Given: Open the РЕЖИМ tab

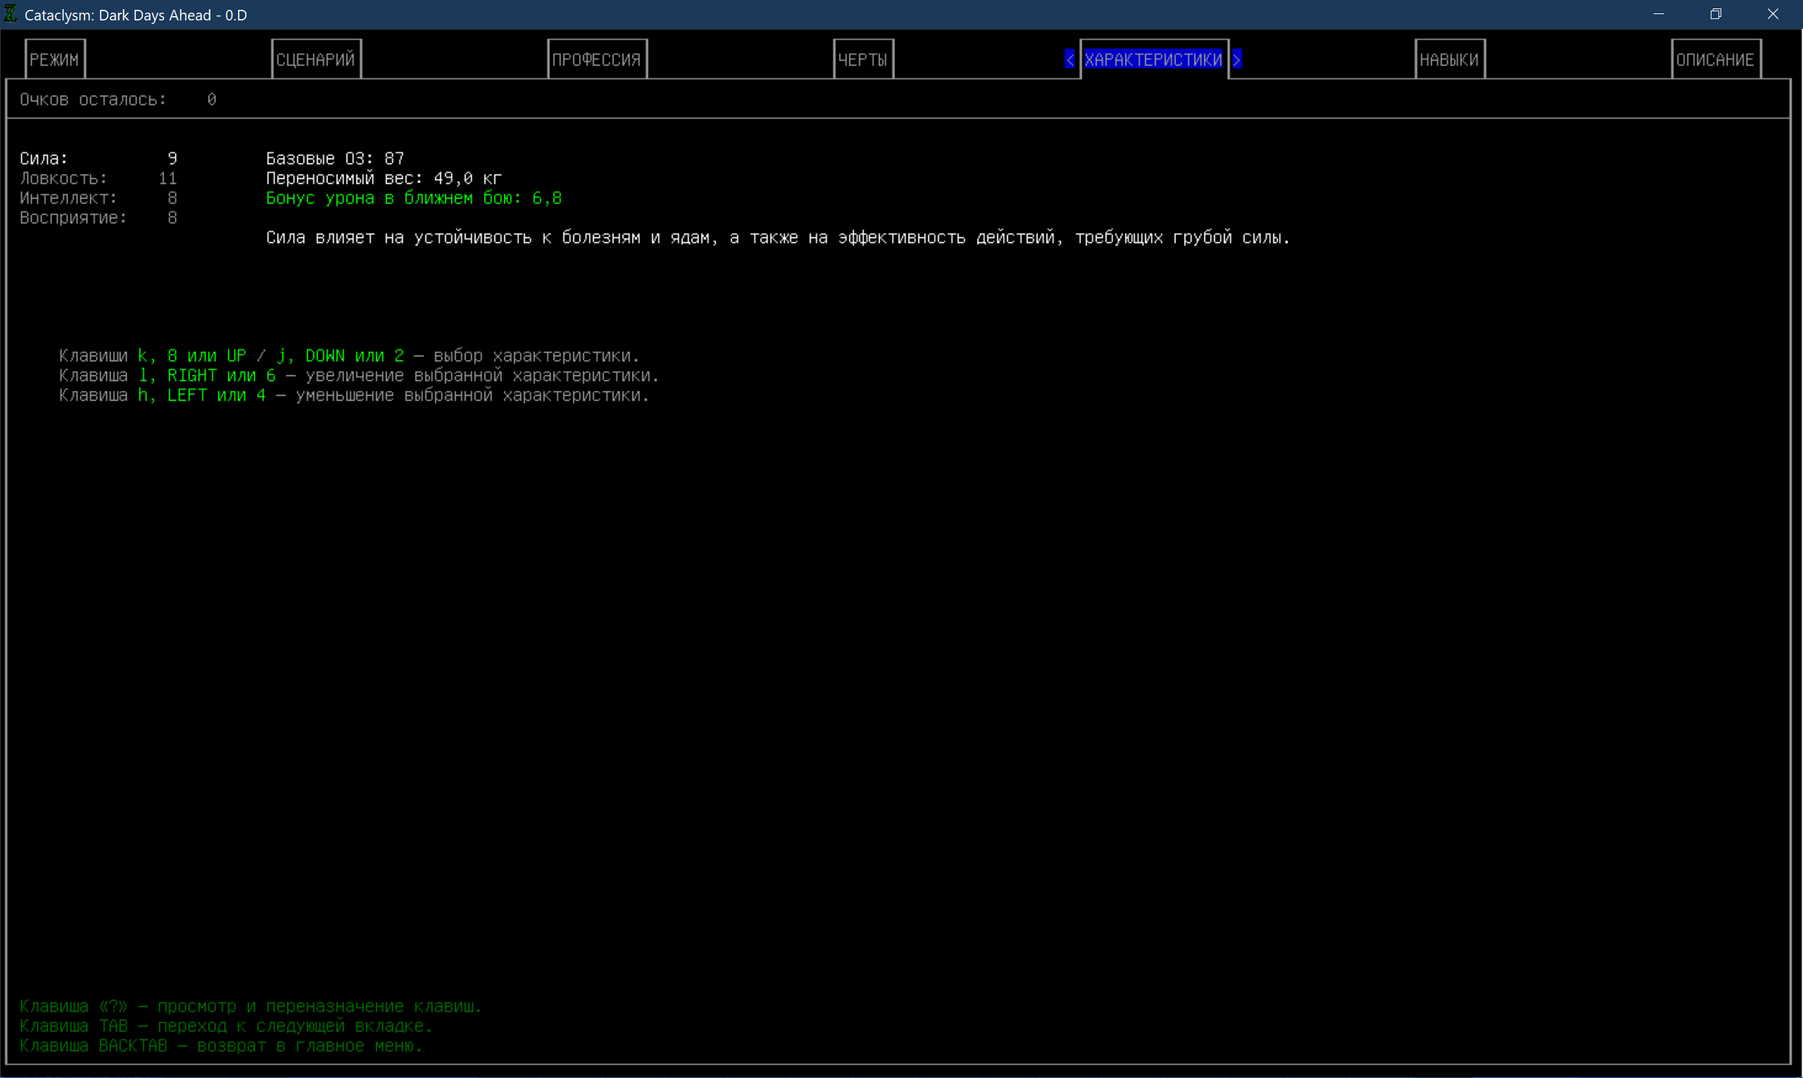Looking at the screenshot, I should point(54,60).
